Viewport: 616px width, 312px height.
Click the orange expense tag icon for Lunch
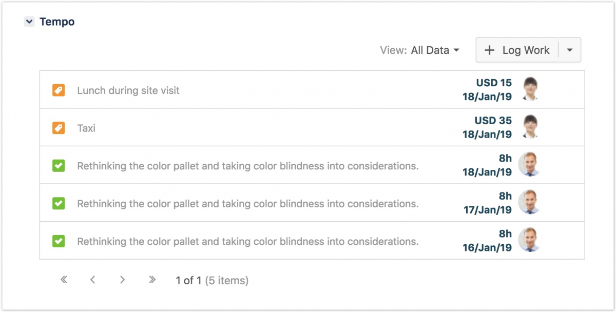(x=59, y=90)
